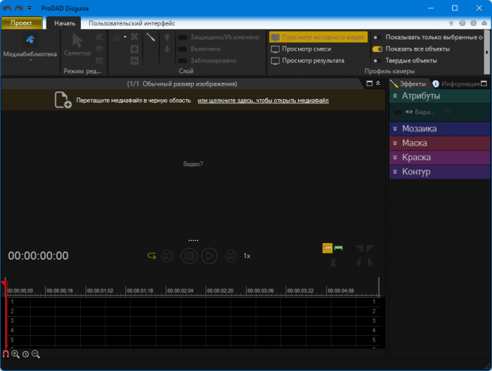Click the link to open a media file
492x371 pixels.
(x=263, y=100)
